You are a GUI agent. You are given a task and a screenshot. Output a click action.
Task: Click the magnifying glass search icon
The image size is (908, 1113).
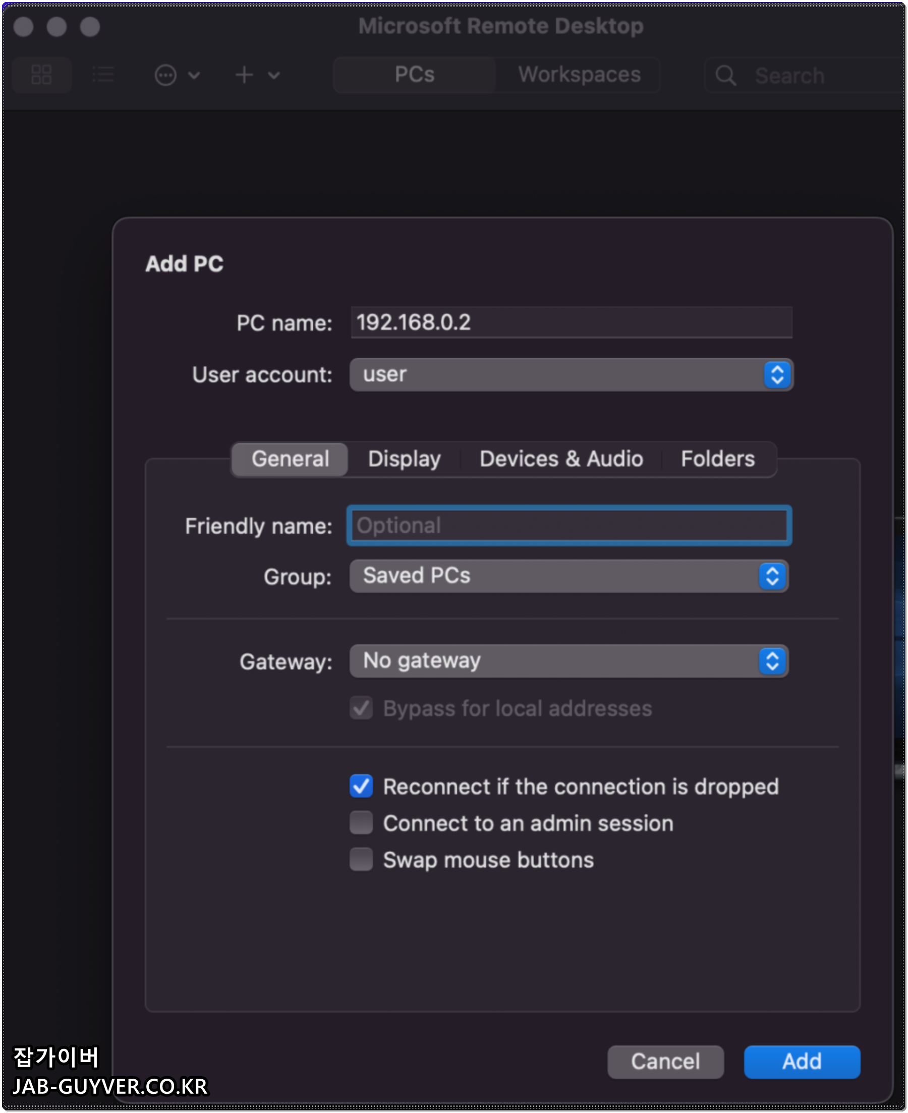coord(726,75)
